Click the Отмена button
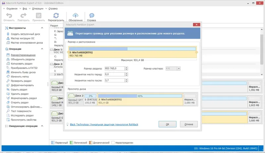 pos(189,124)
